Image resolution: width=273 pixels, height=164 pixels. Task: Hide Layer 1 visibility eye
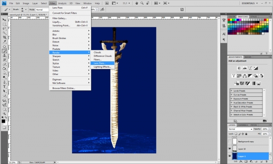pyautogui.click(x=230, y=156)
